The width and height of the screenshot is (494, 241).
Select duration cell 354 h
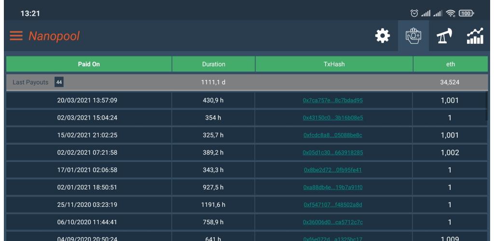tap(213, 118)
